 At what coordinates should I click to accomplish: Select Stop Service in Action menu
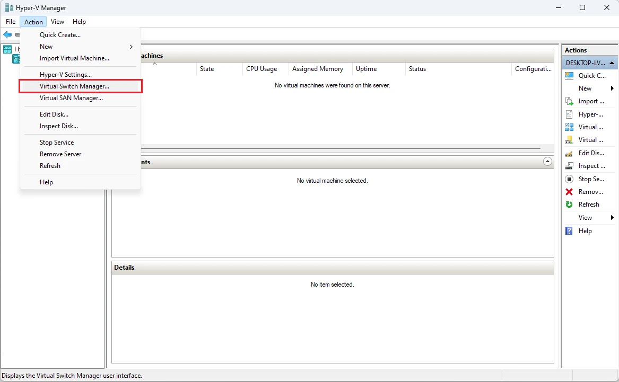(x=80, y=143)
